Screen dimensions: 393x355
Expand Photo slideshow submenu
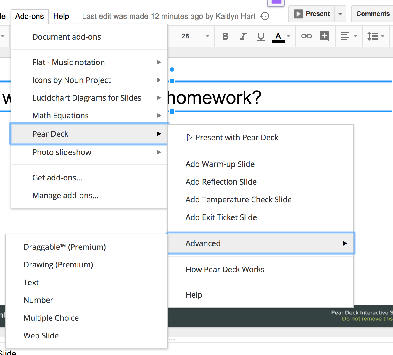[x=89, y=152]
